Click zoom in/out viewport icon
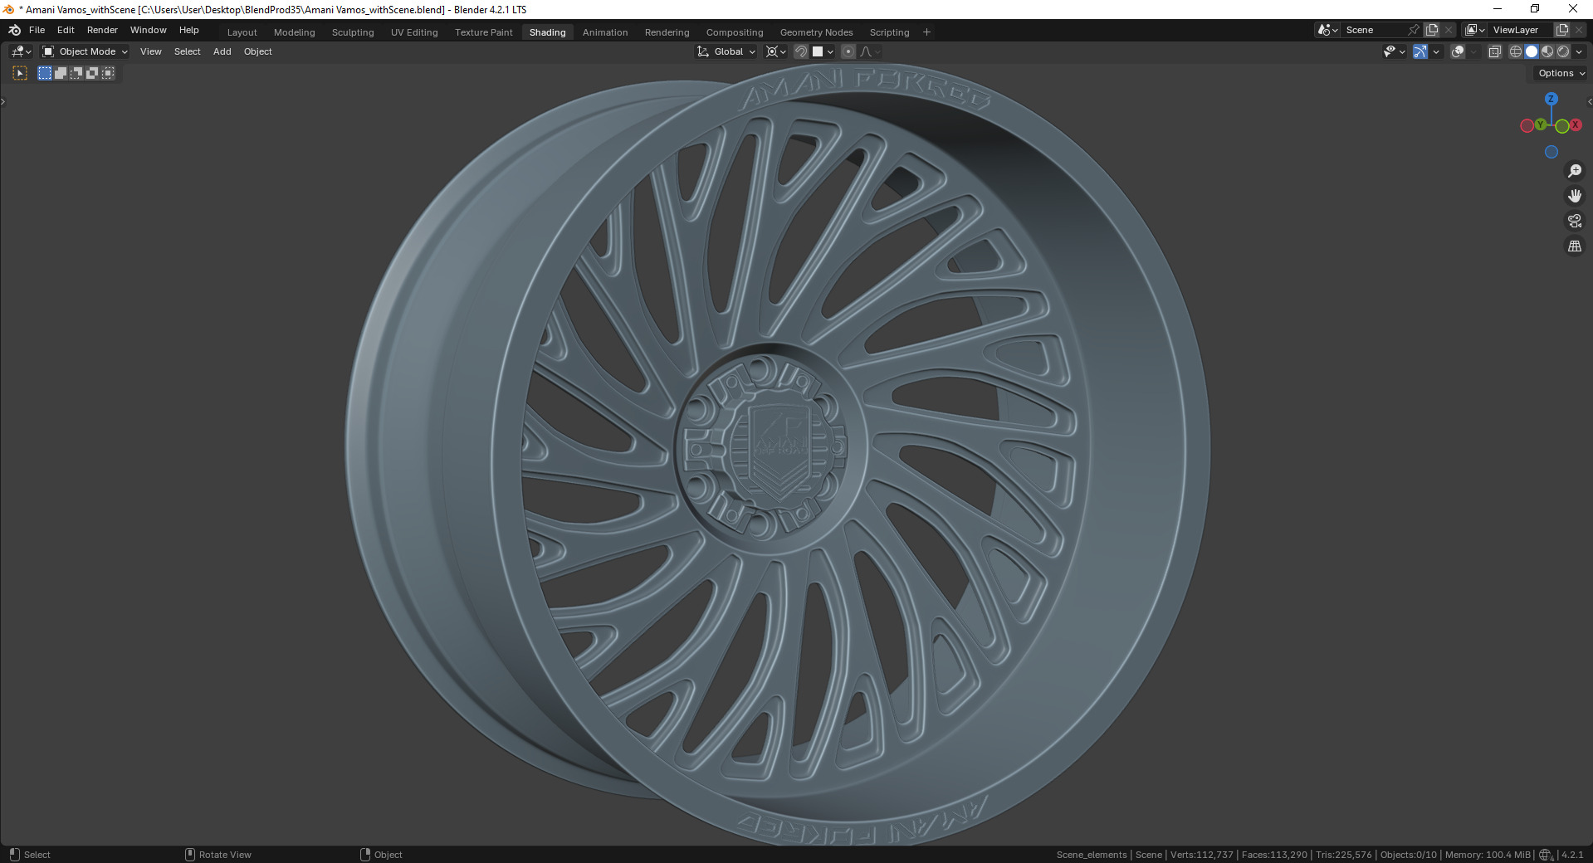 click(1574, 171)
